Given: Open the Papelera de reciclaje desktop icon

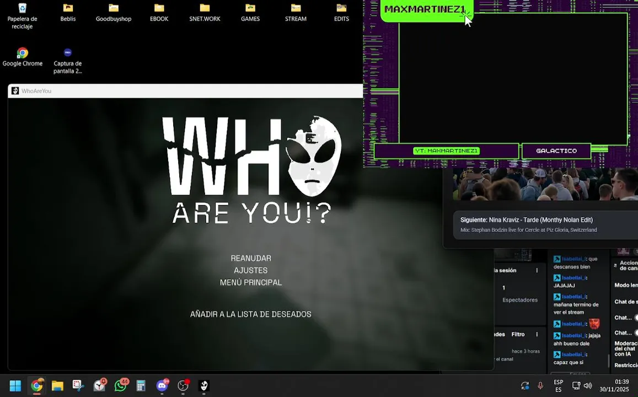Looking at the screenshot, I should [x=23, y=17].
